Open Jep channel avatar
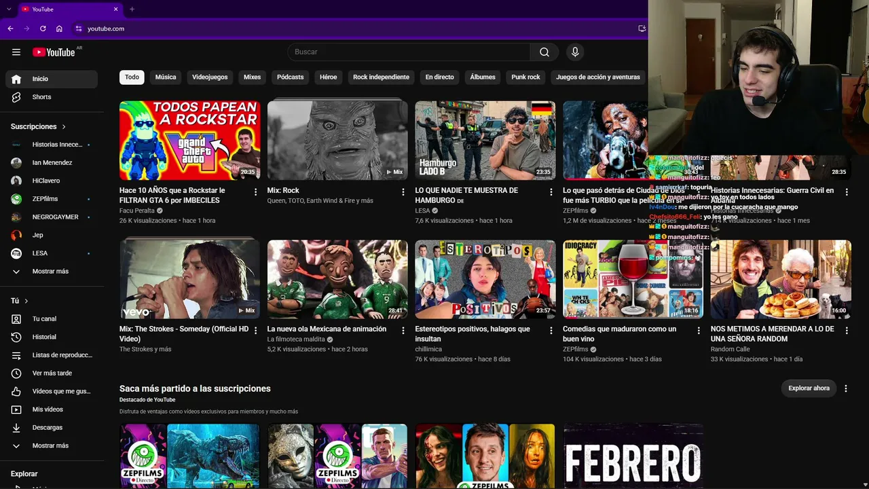Viewport: 869px width, 489px height. click(x=17, y=235)
